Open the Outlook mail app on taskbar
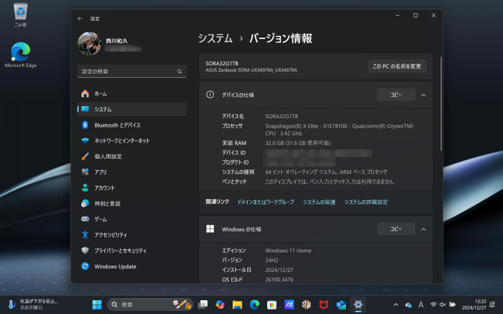The image size is (503, 314). coord(341,305)
